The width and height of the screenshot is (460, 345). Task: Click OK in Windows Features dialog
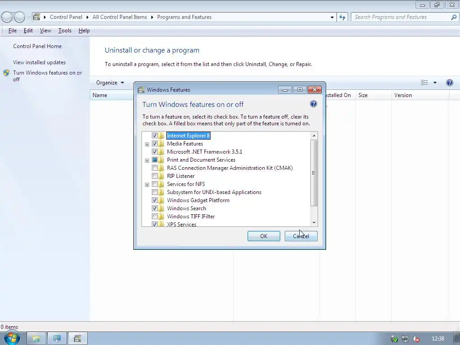[264, 236]
